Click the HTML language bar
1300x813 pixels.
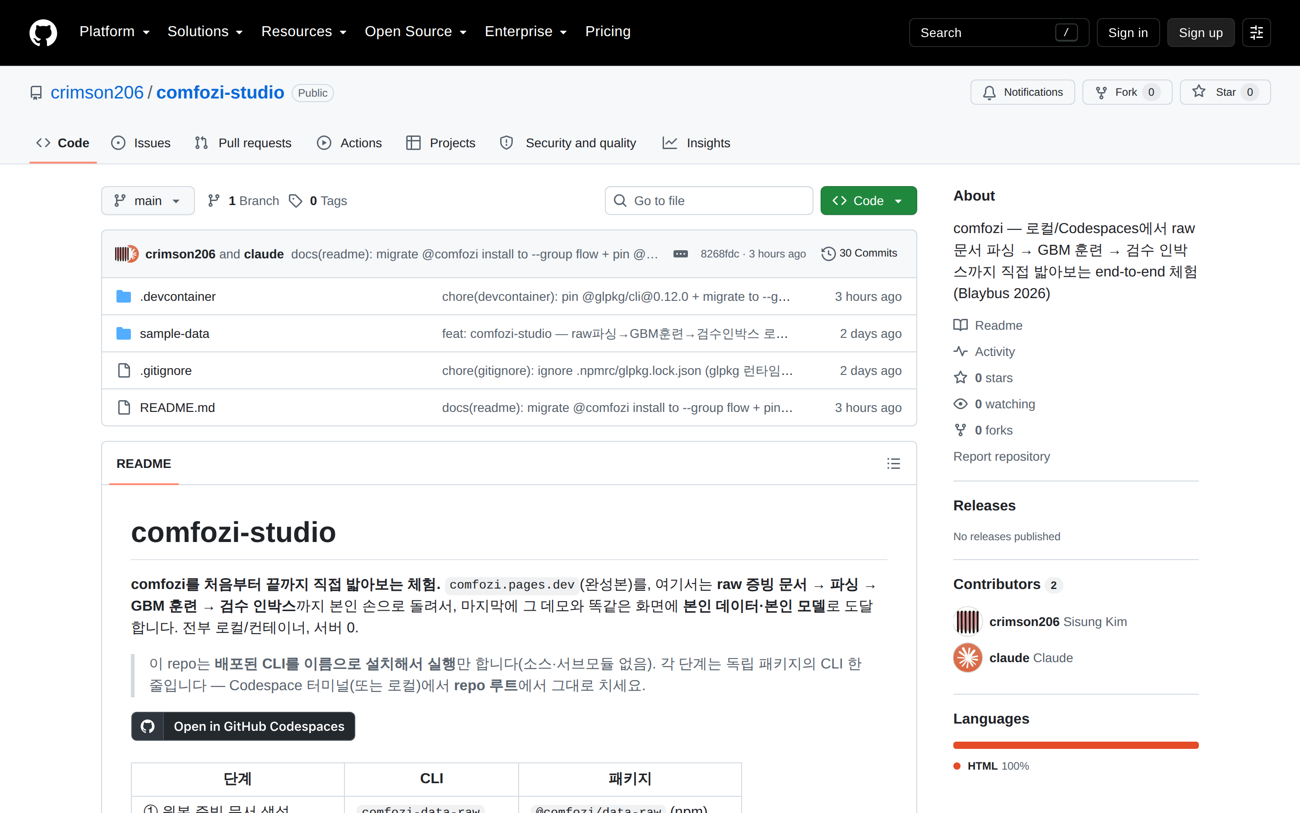pyautogui.click(x=1076, y=745)
